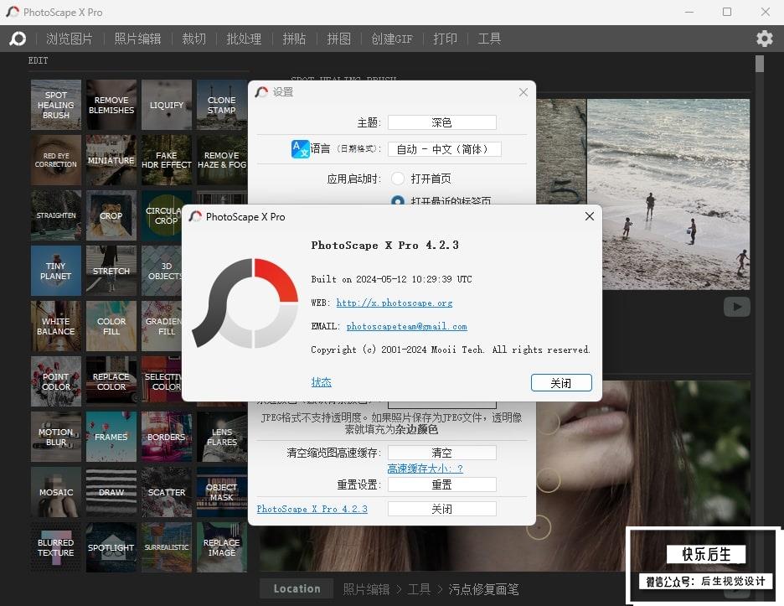Switch to 照片编辑 tab
The image size is (784, 606).
pos(137,39)
